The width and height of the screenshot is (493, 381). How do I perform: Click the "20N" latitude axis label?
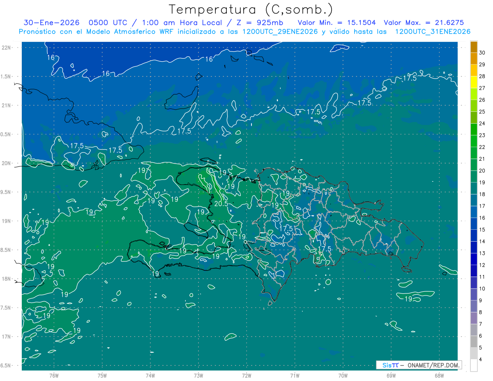[7, 163]
